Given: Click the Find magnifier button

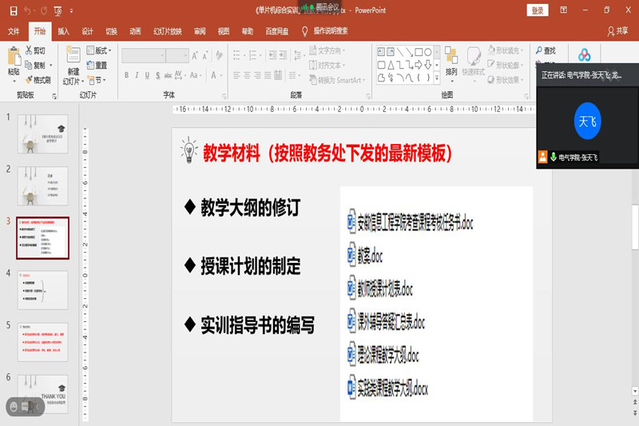Looking at the screenshot, I should [546, 50].
